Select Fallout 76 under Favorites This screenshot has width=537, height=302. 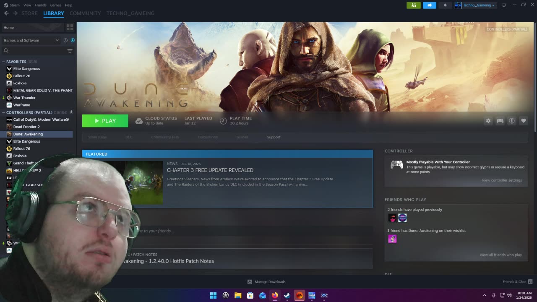click(x=21, y=76)
